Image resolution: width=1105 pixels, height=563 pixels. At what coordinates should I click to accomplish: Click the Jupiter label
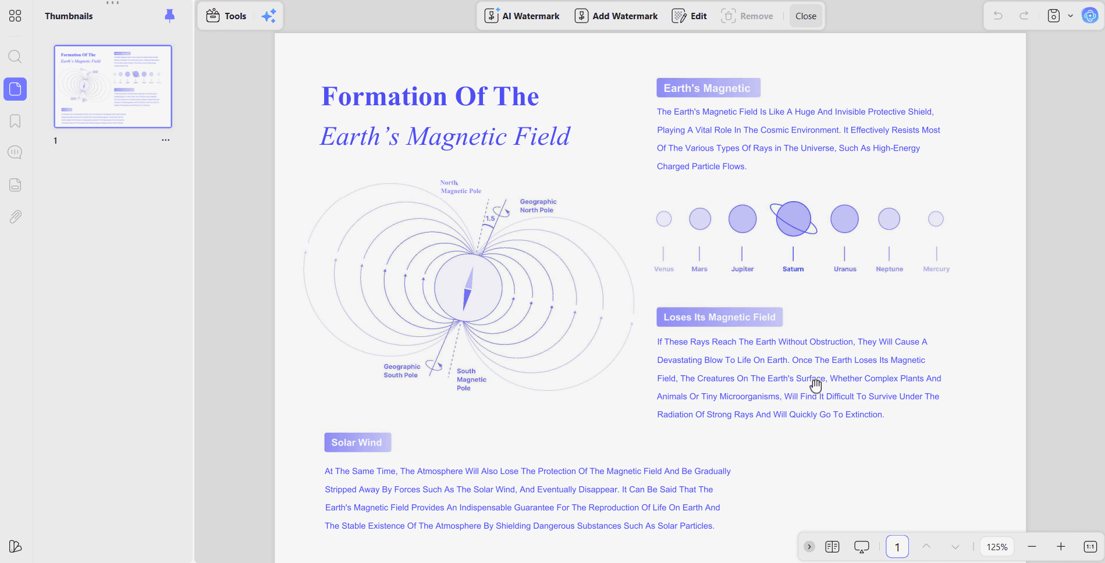742,269
